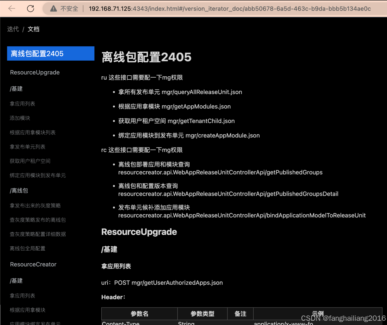Image resolution: width=387 pixels, height=325 pixels.
Task: Open the ResourceCreator sidebar section
Action: (x=33, y=264)
